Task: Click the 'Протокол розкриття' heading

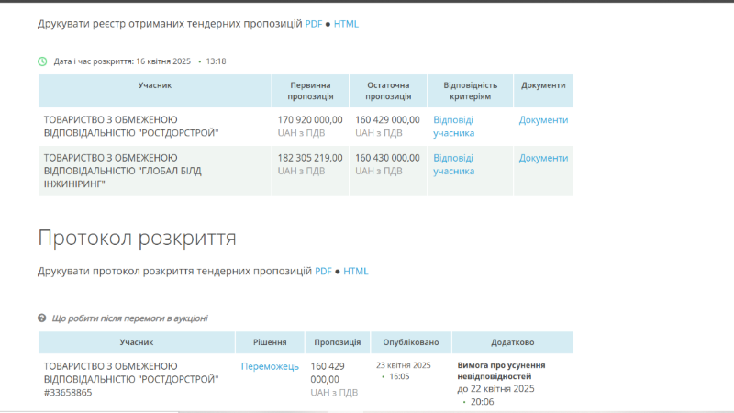Action: pyautogui.click(x=137, y=239)
